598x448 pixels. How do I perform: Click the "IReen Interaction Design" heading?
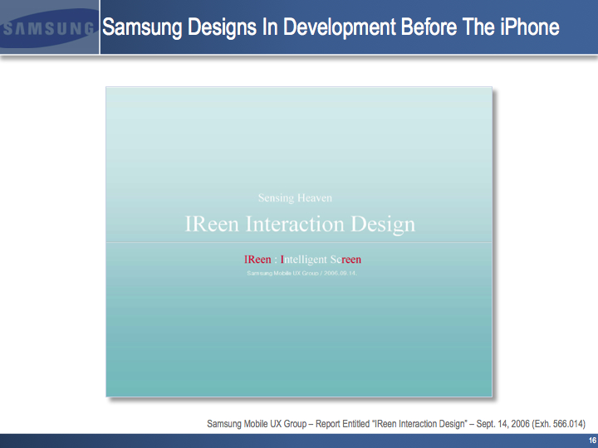click(299, 224)
